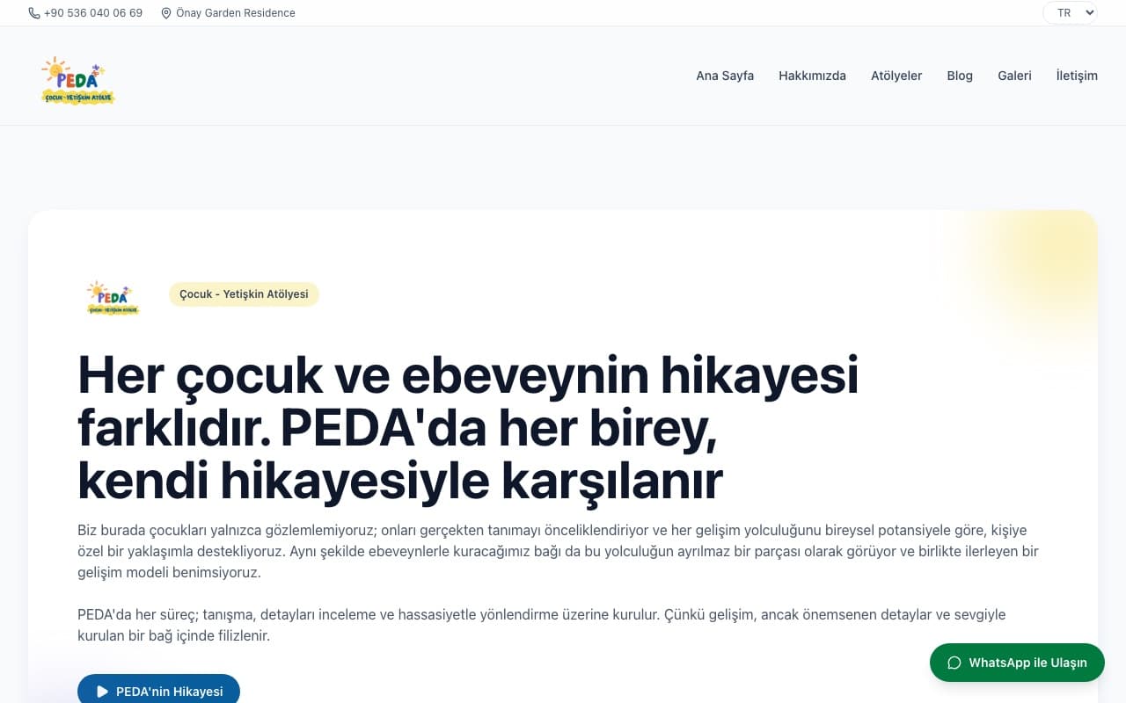Click paragraph starting 'PEDA'da her süreç'
The image size is (1126, 703).
(541, 625)
